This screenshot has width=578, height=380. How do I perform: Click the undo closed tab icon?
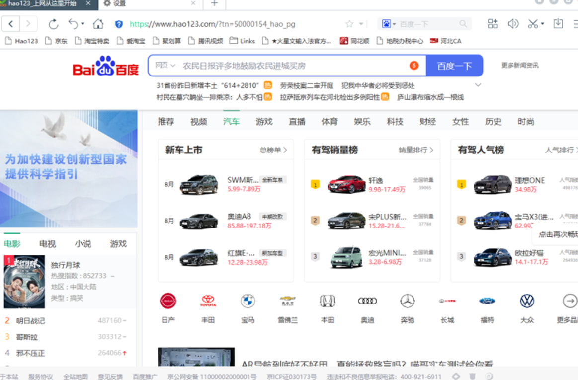coord(73,24)
